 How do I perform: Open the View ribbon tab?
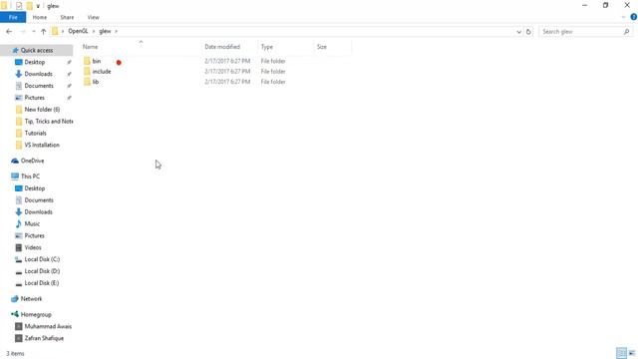(93, 18)
